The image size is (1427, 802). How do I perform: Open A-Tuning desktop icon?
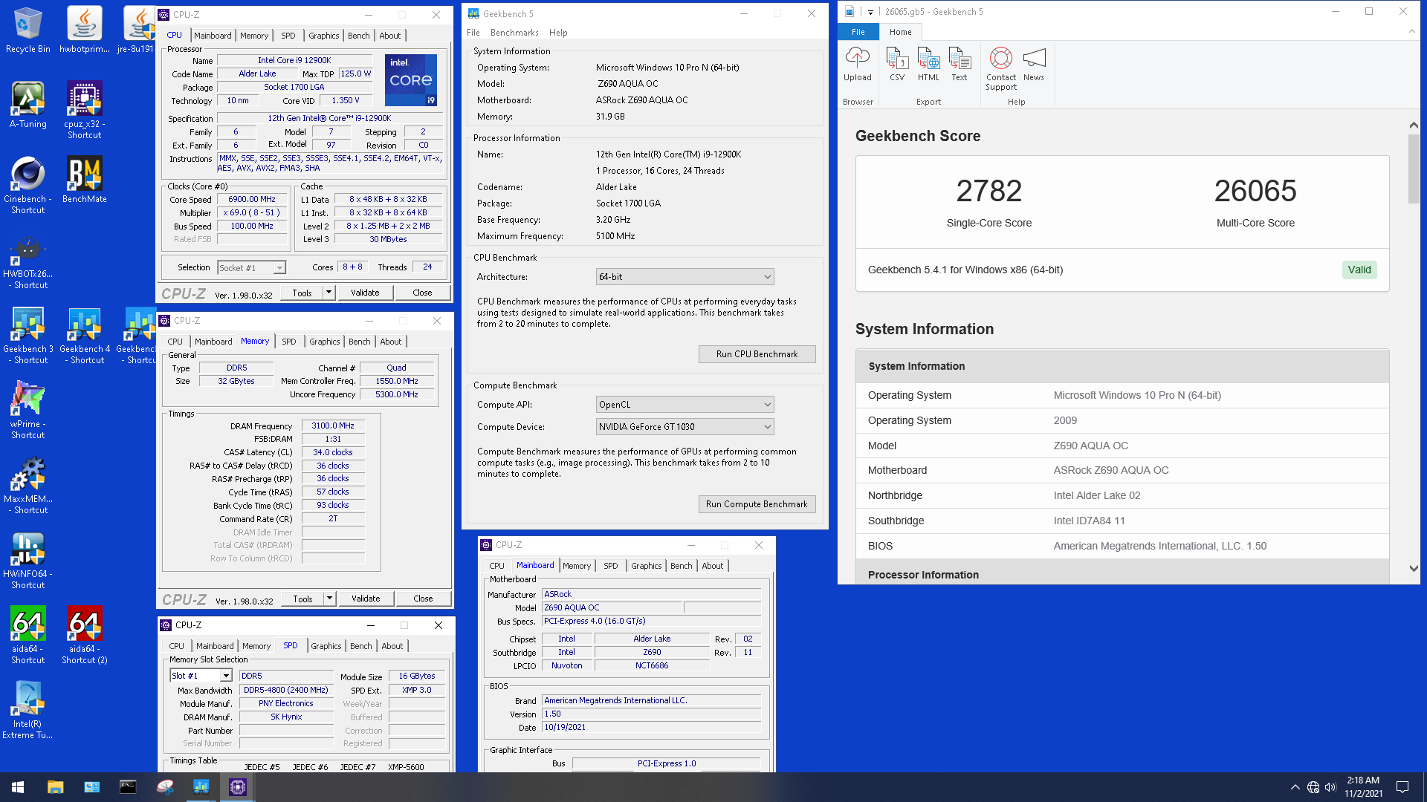click(28, 105)
